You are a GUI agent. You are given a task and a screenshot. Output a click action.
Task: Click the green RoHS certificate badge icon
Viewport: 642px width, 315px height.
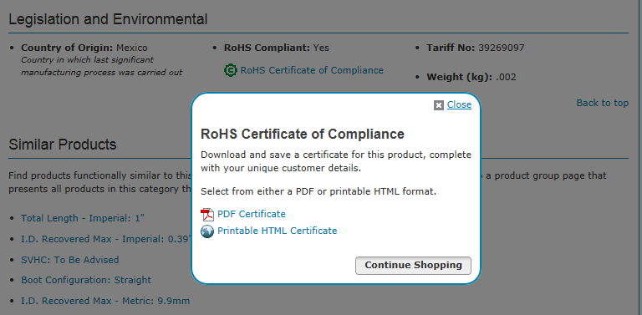(231, 70)
